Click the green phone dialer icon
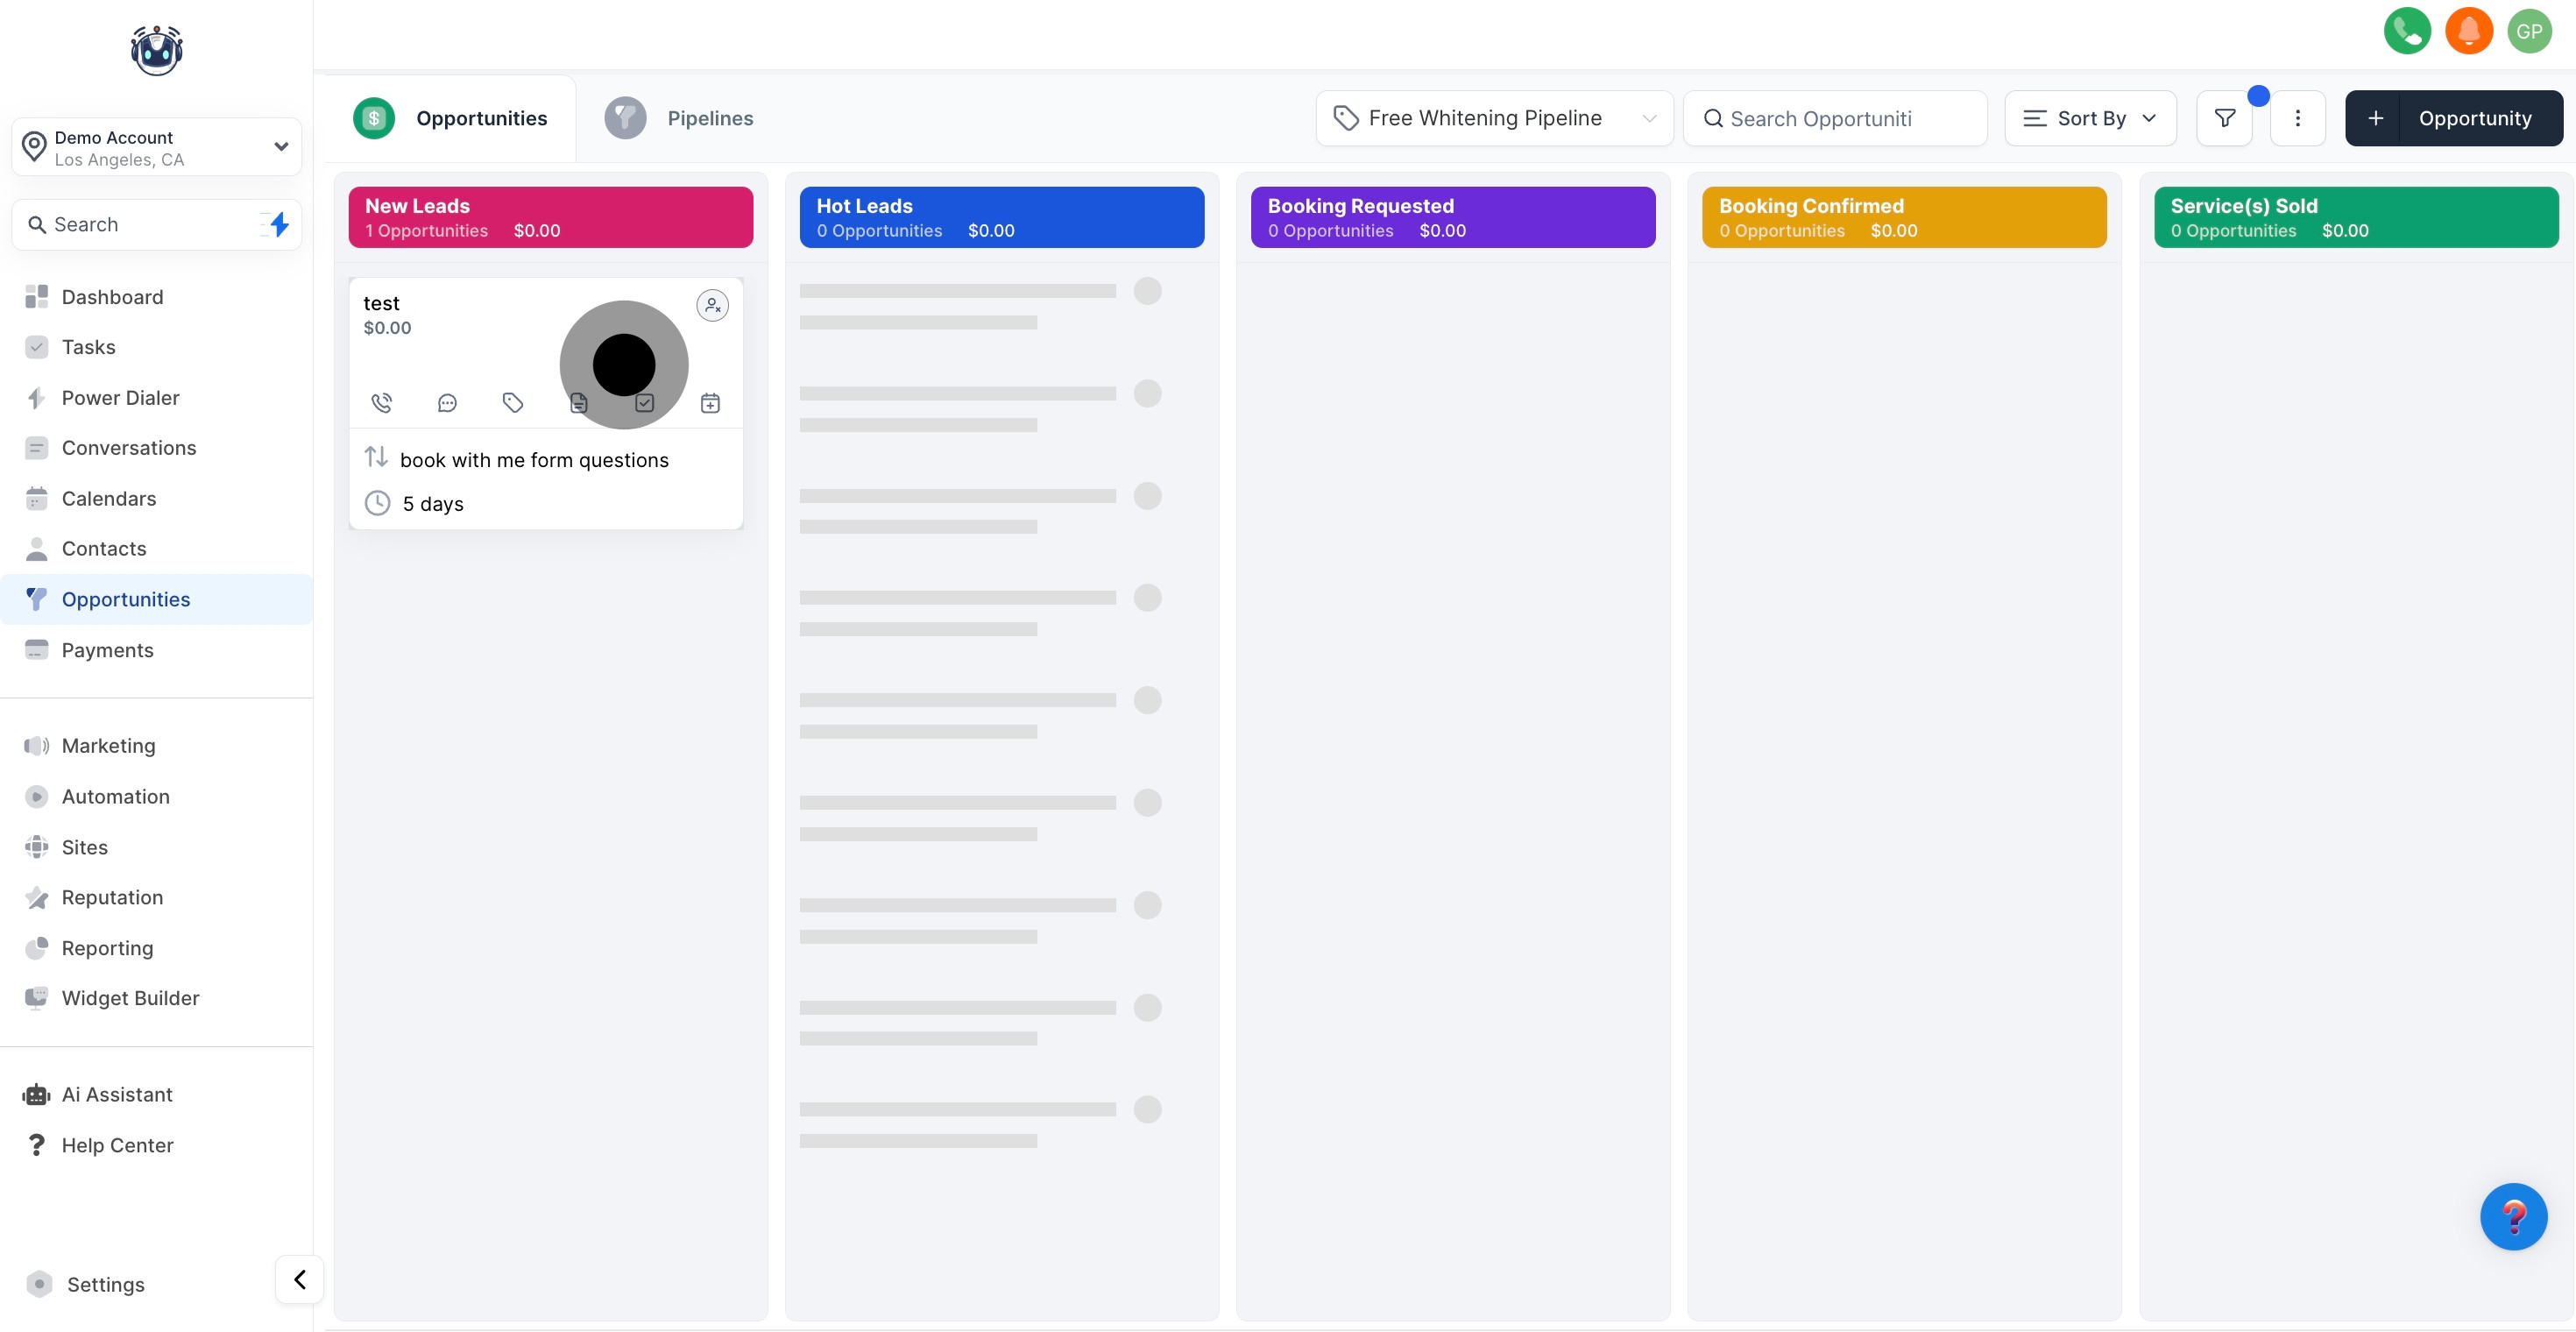Screen dimensions: 2576x1332 click(2406, 31)
